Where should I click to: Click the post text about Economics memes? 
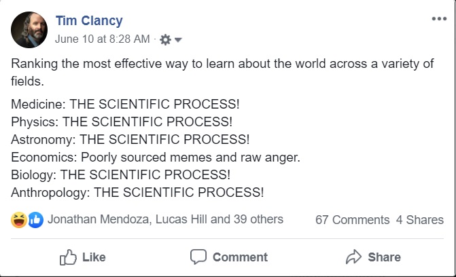[x=156, y=158]
